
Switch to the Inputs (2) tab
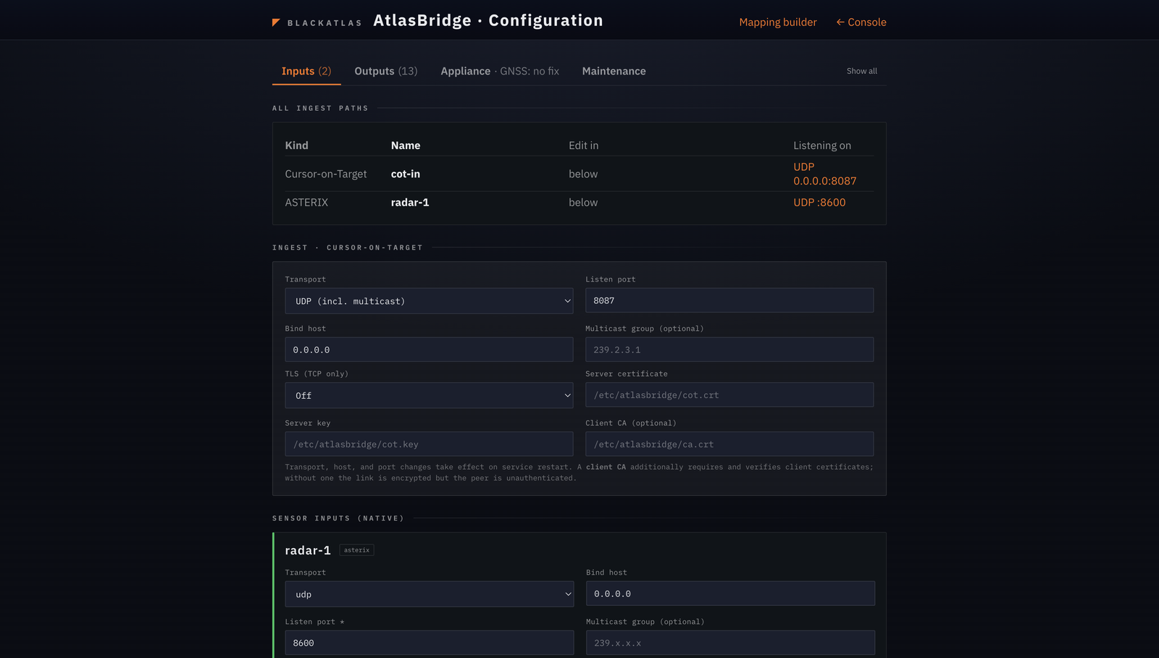306,71
